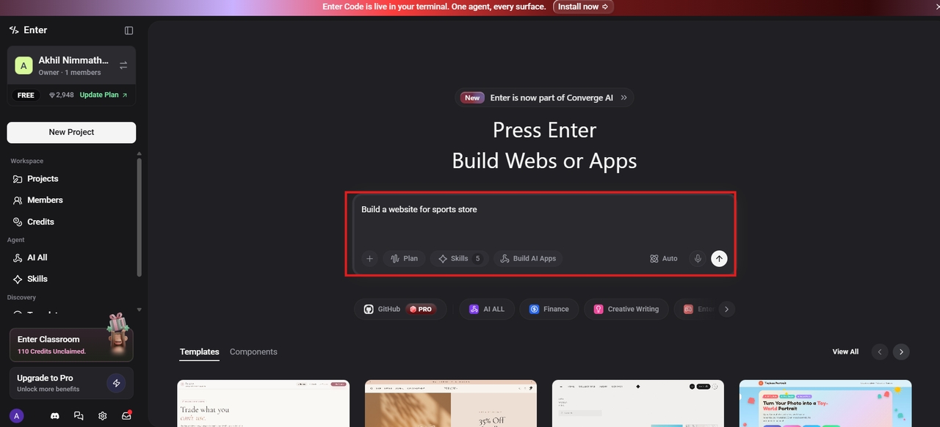Open Members people icon in sidebar
The width and height of the screenshot is (940, 427).
point(18,200)
